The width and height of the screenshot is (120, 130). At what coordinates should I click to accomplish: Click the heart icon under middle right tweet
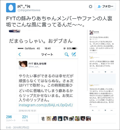[x=105, y=72]
